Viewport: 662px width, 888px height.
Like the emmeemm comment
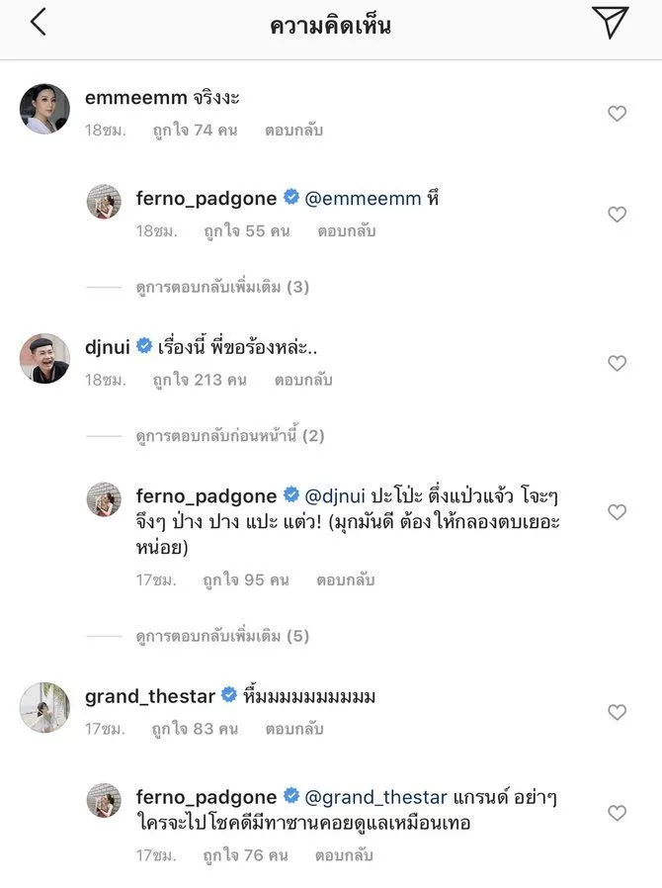coord(617,114)
